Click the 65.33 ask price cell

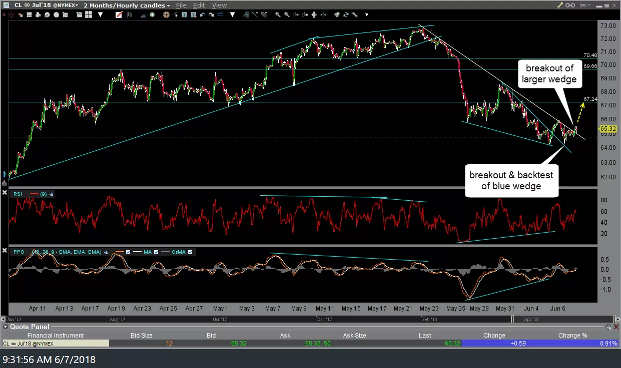[313, 344]
